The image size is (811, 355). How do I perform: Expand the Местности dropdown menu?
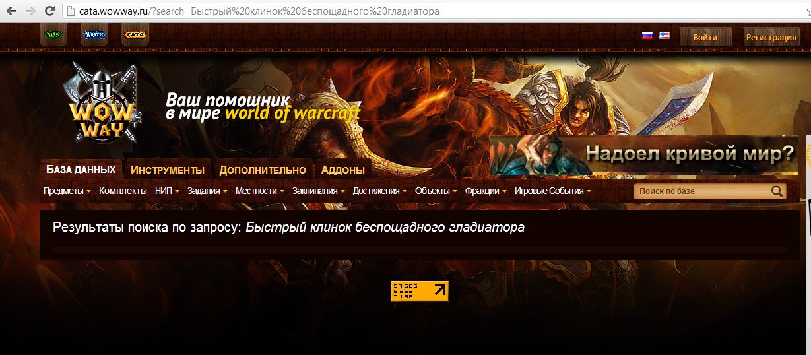coord(260,191)
